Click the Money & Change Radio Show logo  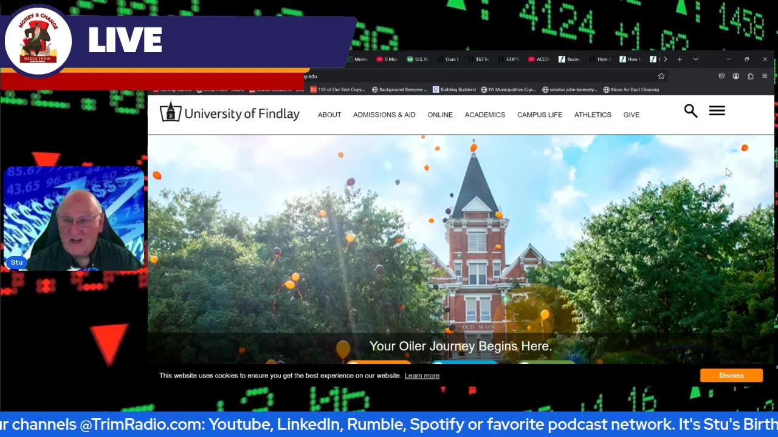(x=38, y=41)
